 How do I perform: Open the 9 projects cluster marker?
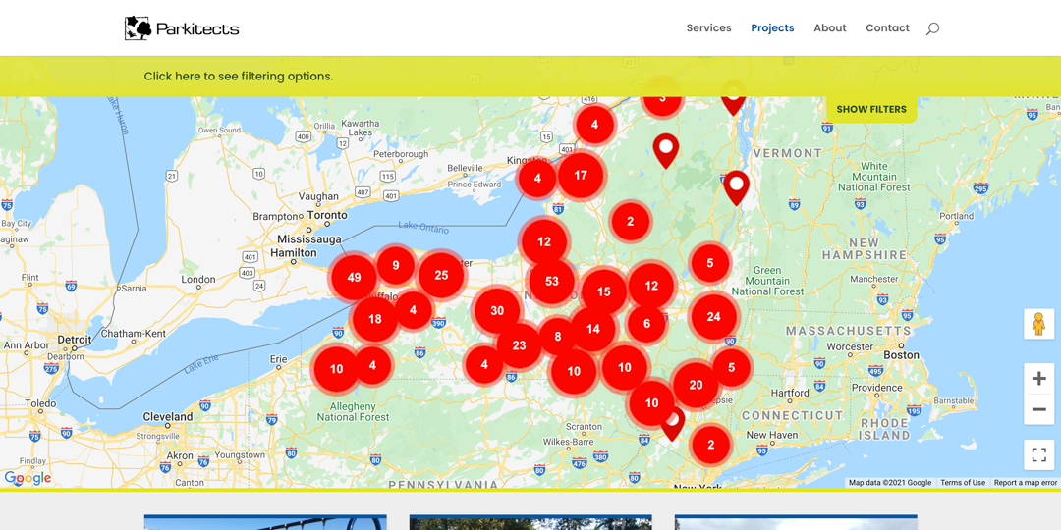pos(396,265)
